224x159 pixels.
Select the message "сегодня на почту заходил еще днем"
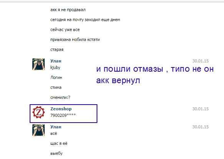click(85, 20)
